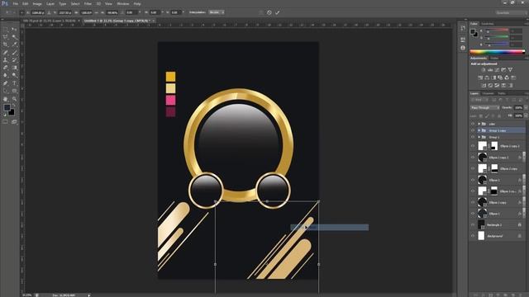Select the Rectangle shape tool
The height and width of the screenshot is (297, 529).
click(x=14, y=91)
